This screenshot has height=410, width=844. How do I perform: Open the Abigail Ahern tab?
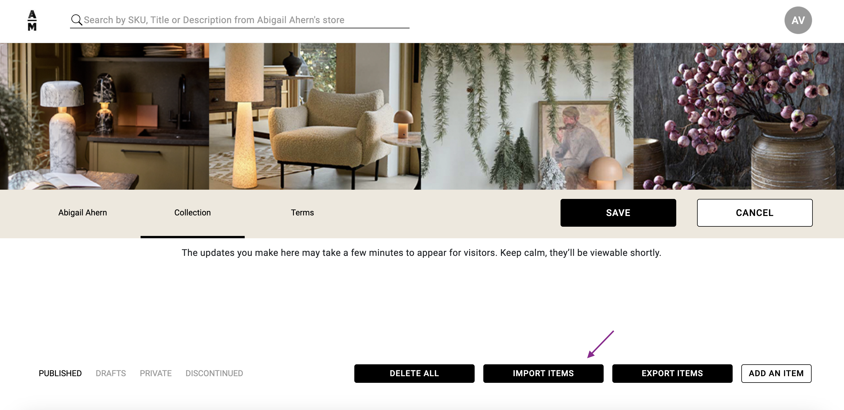[x=82, y=213]
